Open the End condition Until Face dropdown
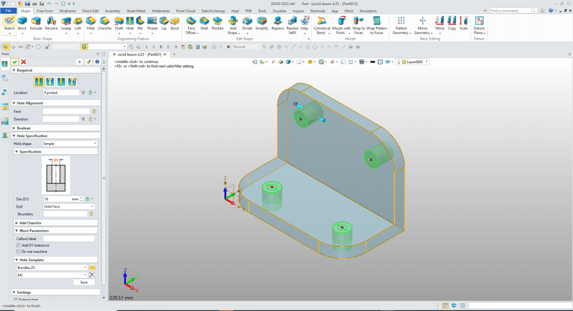The image size is (573, 311). tap(69, 206)
